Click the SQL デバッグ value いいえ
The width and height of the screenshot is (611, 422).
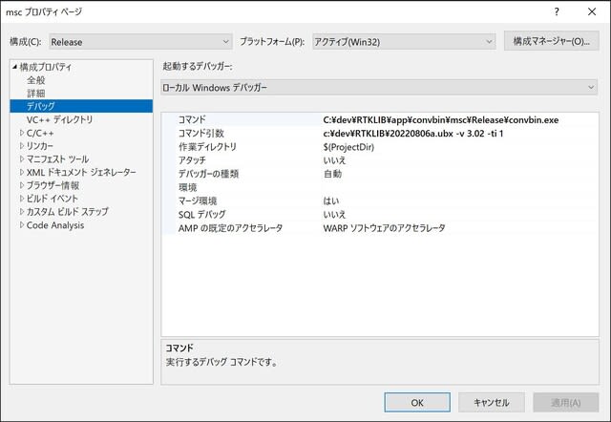tap(334, 215)
